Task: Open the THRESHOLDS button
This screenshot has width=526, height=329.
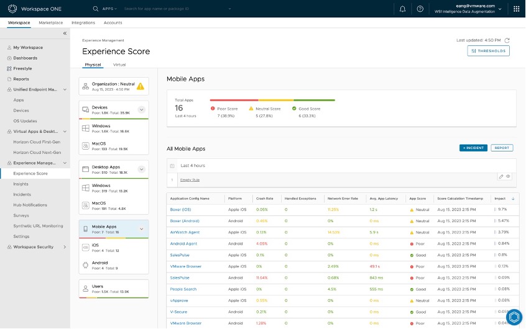Action: click(488, 51)
